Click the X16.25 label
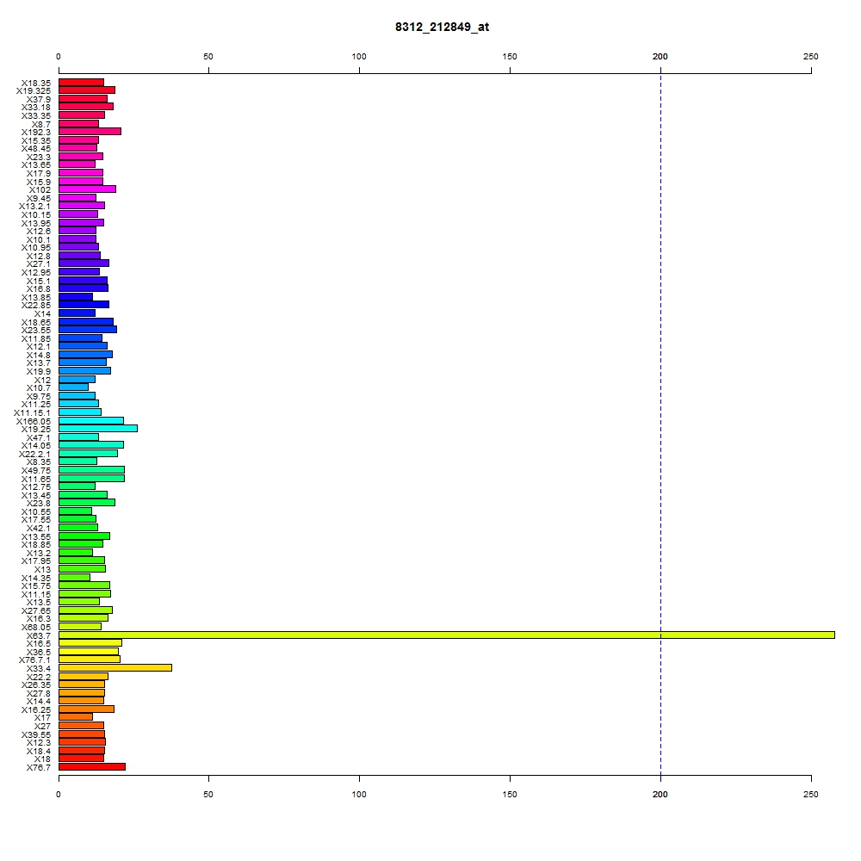 35,710
